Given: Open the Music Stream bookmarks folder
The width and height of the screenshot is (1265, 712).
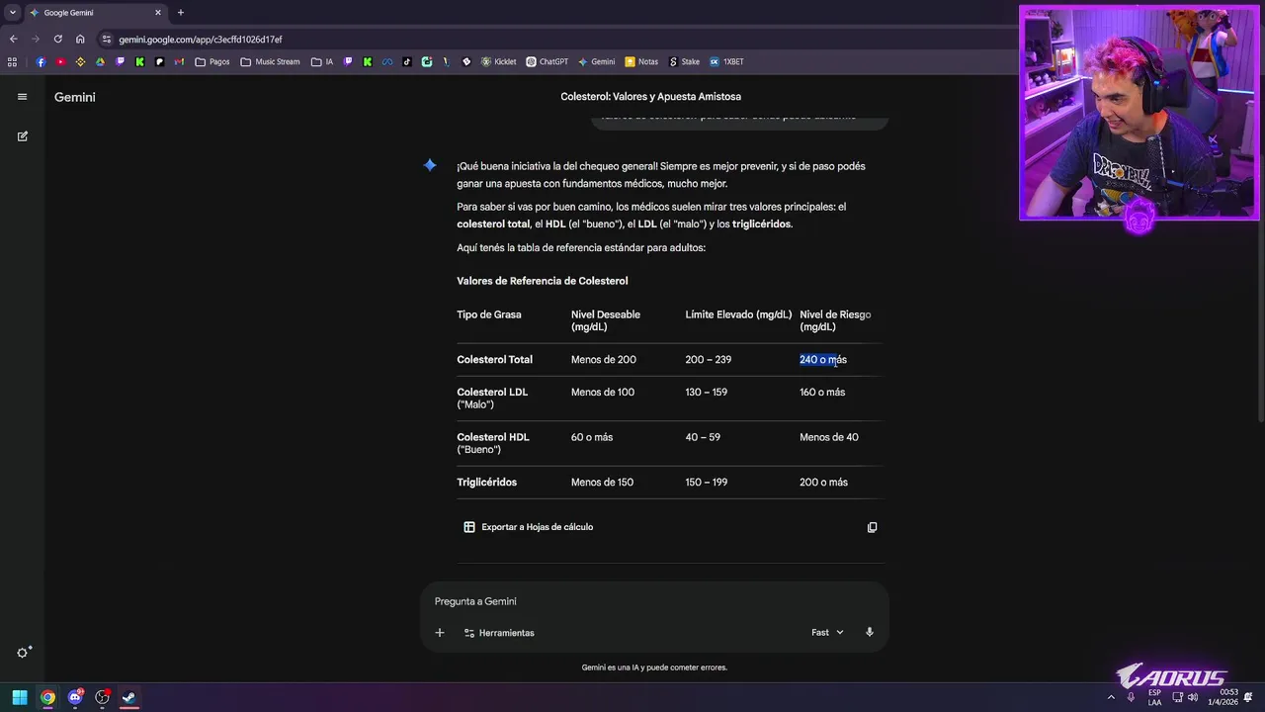Looking at the screenshot, I should 270,61.
